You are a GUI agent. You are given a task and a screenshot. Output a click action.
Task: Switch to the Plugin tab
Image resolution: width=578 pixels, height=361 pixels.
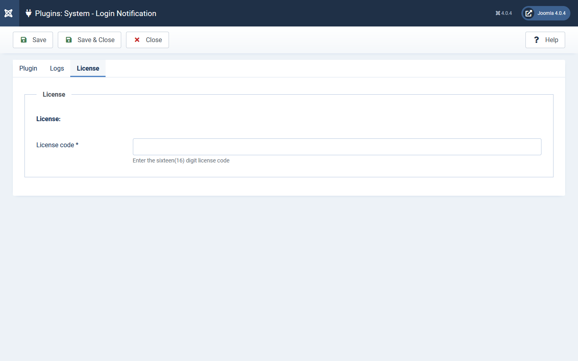28,68
